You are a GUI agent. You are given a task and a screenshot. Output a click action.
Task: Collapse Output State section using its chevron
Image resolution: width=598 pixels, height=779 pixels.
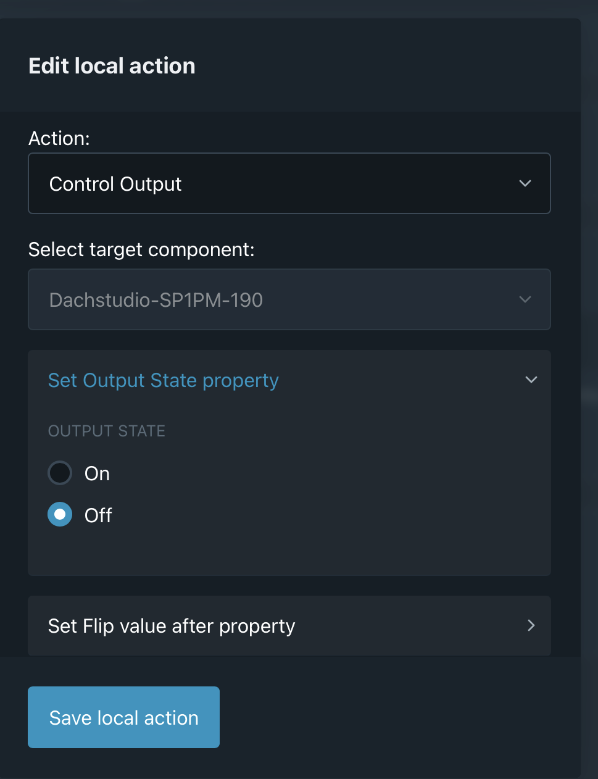coord(531,380)
